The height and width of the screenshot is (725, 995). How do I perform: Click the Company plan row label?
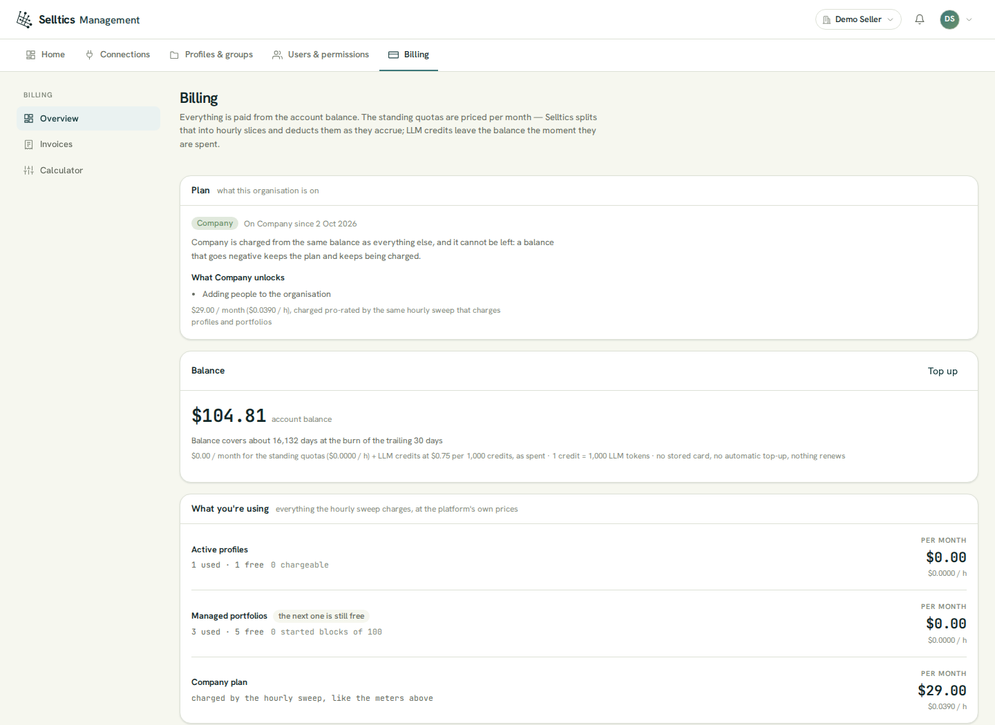point(219,682)
